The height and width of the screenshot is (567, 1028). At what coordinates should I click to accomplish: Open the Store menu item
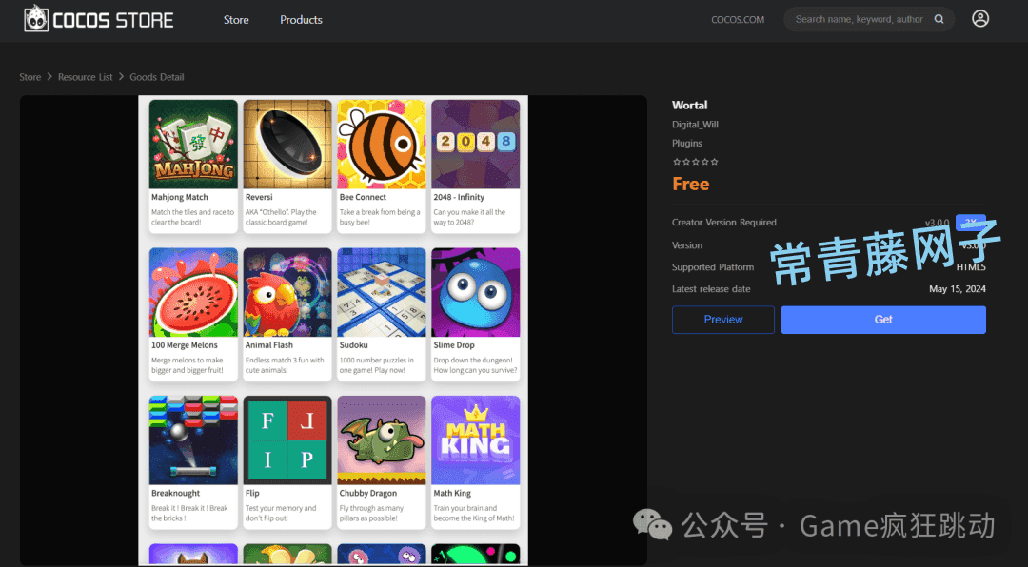click(236, 20)
